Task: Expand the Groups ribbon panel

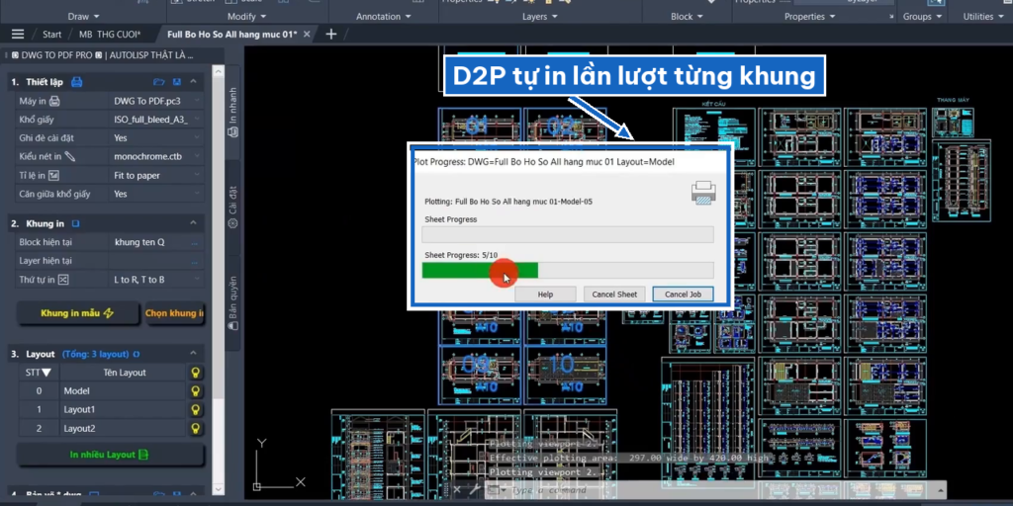Action: click(922, 16)
